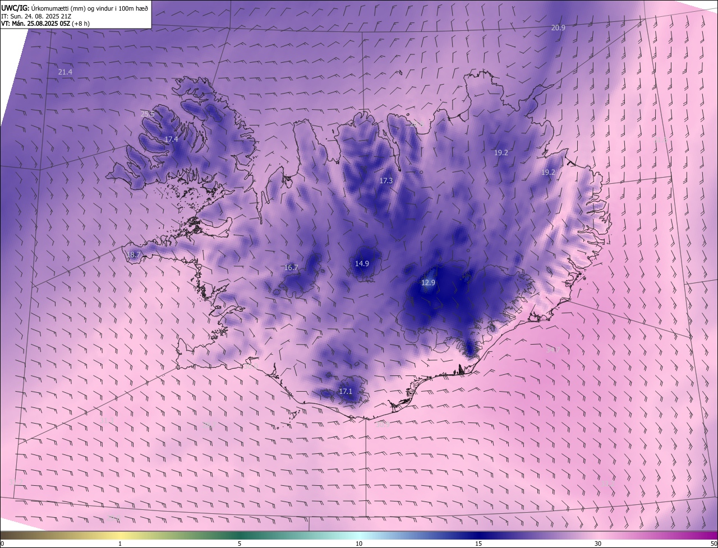
Task: Click the color scale tick labeled 50
Action: (714, 544)
